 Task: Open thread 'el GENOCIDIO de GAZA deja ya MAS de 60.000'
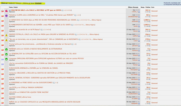click(43, 20)
